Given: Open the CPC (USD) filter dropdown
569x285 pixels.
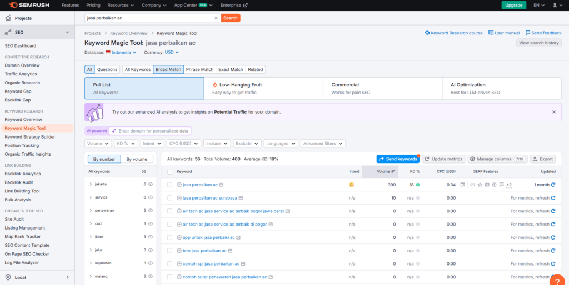Looking at the screenshot, I should coord(184,144).
